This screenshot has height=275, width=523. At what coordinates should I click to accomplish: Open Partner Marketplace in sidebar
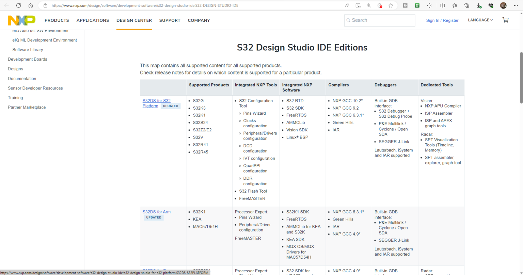[27, 107]
